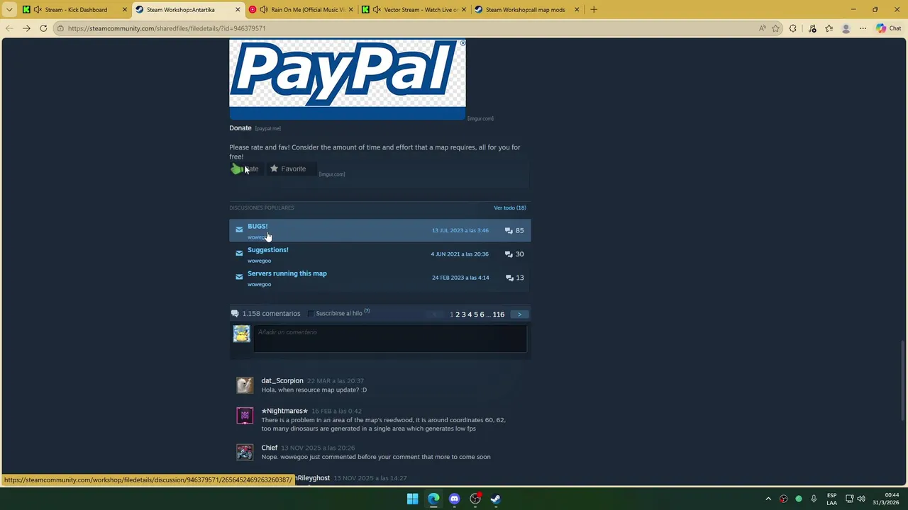Open Steam from the taskbar
Image resolution: width=908 pixels, height=510 pixels.
pos(496,499)
